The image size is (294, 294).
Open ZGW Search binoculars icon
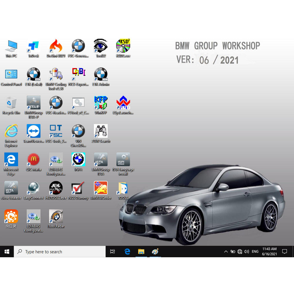[x=101, y=133]
